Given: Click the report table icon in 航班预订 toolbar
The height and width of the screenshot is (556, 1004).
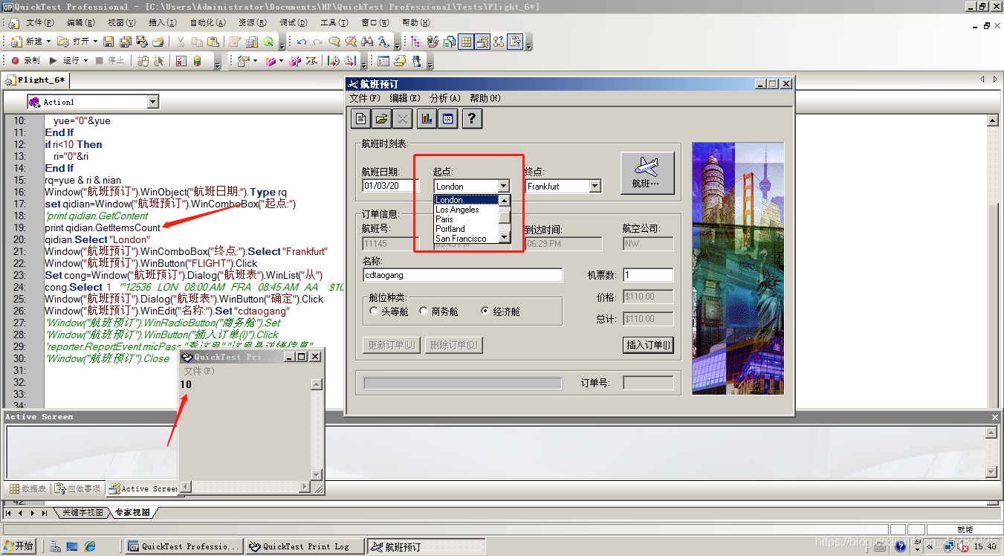Looking at the screenshot, I should 448,118.
